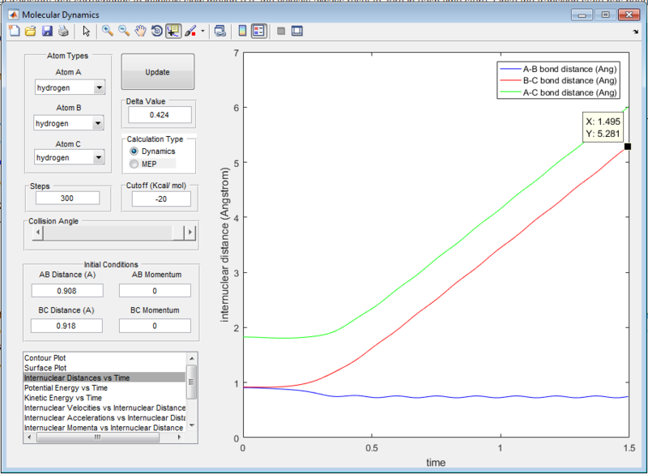The image size is (648, 474).
Task: Click the Collision Angle slider right arrow
Action: pyautogui.click(x=190, y=233)
